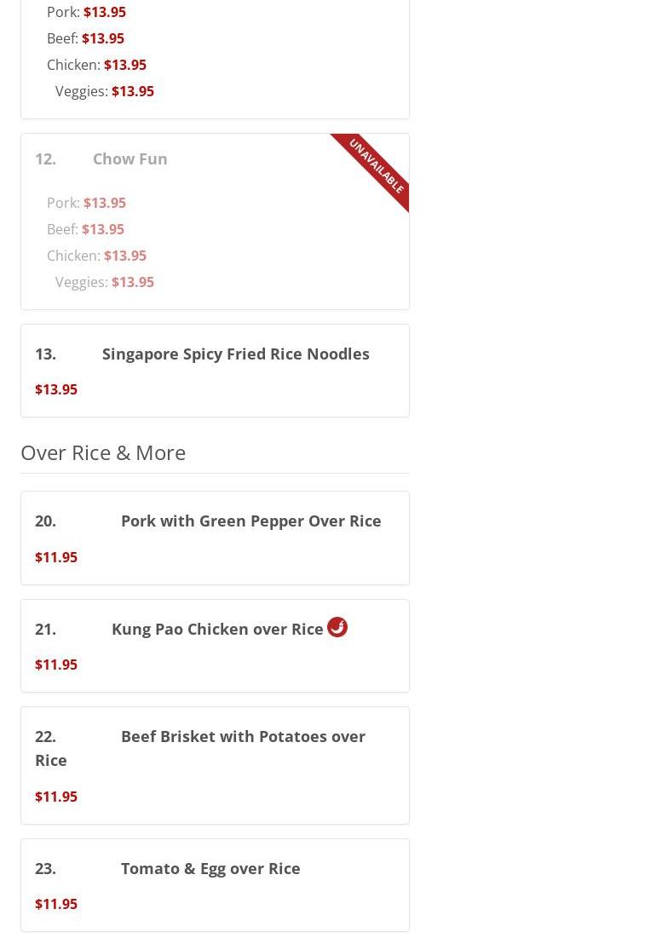Select Singapore Spicy Fried Rice Noodles
656x938 pixels.
[x=235, y=354]
